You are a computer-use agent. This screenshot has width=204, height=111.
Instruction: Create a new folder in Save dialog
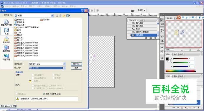(x=64, y=16)
